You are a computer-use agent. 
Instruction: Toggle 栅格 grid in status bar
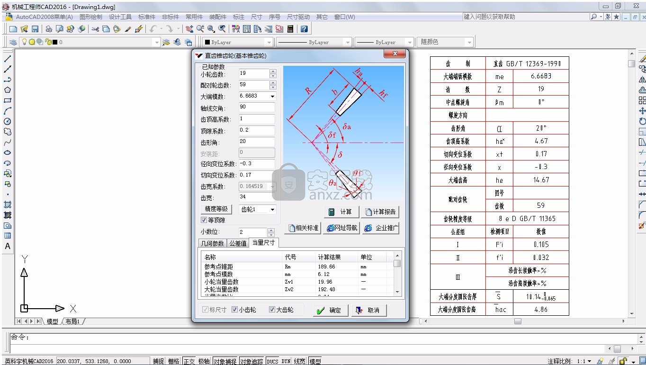click(x=174, y=361)
